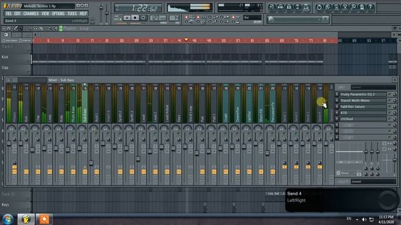Viewport: 401px width, 225px height.
Task: Click the project info toolbar icon
Action: 362,7
